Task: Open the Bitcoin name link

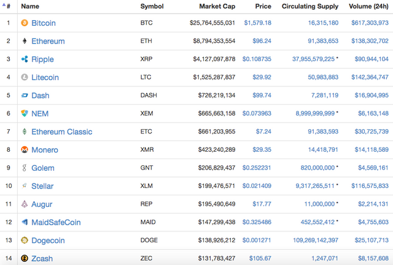Action: 44,23
